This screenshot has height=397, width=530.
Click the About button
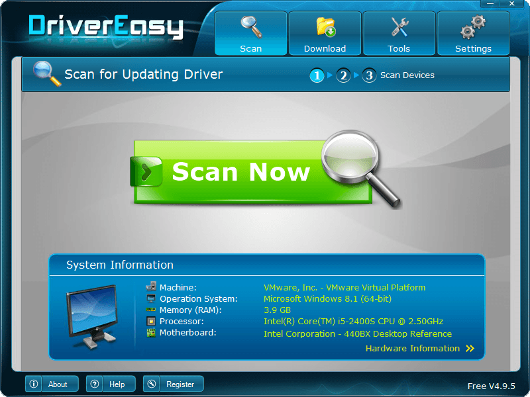[x=51, y=384]
